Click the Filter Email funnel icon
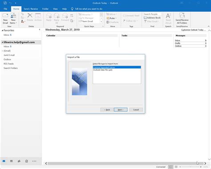Viewport: 211px width, 169px height. pyautogui.click(x=145, y=21)
